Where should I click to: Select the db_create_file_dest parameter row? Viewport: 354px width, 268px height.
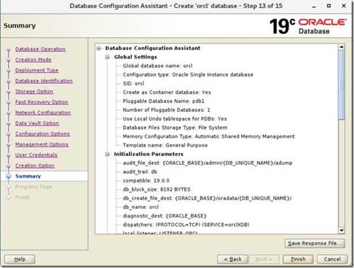207,198
